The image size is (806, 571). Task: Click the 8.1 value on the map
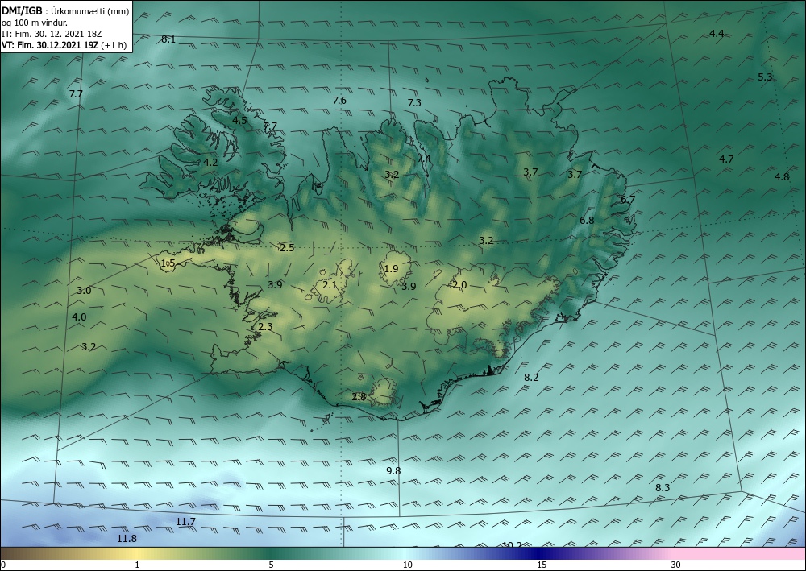tap(168, 39)
